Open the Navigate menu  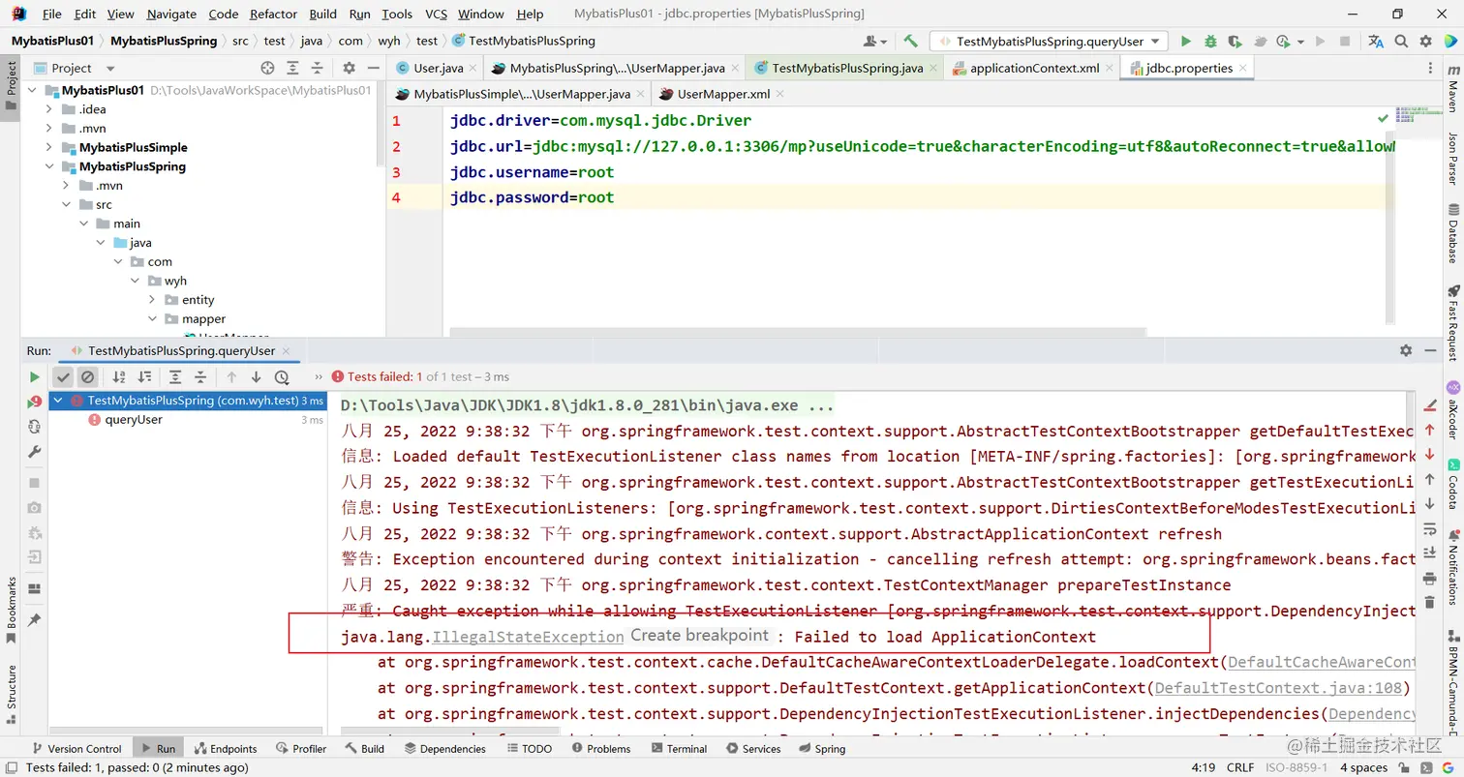point(171,14)
